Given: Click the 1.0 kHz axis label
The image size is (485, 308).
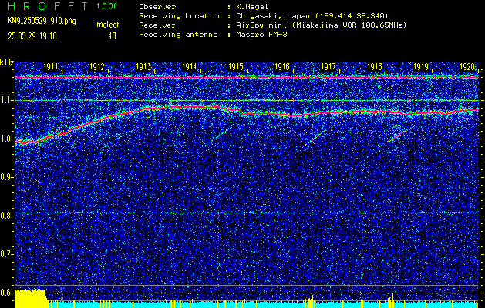Looking at the screenshot, I should (6, 139).
